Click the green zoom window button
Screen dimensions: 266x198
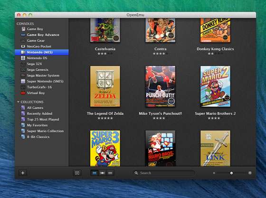coord(30,15)
